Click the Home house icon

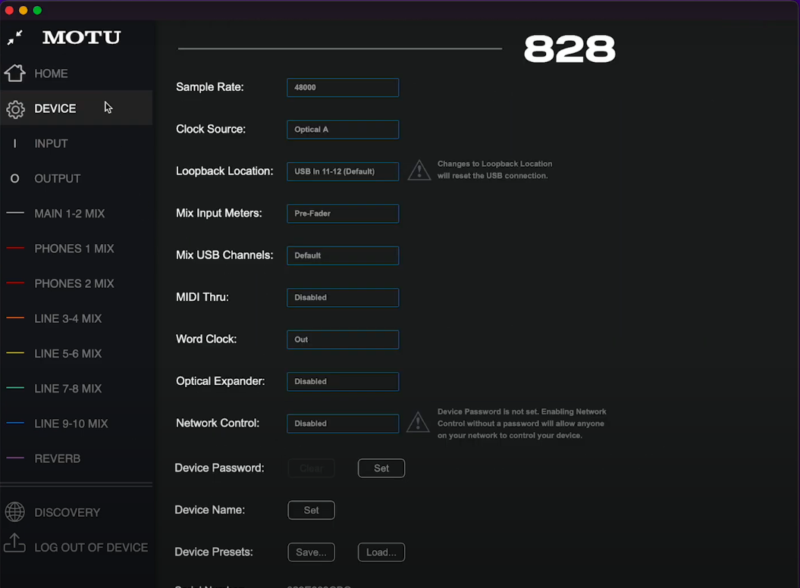15,73
